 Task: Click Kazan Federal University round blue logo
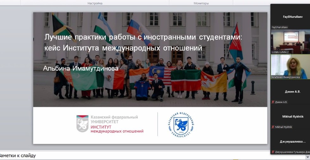(181, 124)
